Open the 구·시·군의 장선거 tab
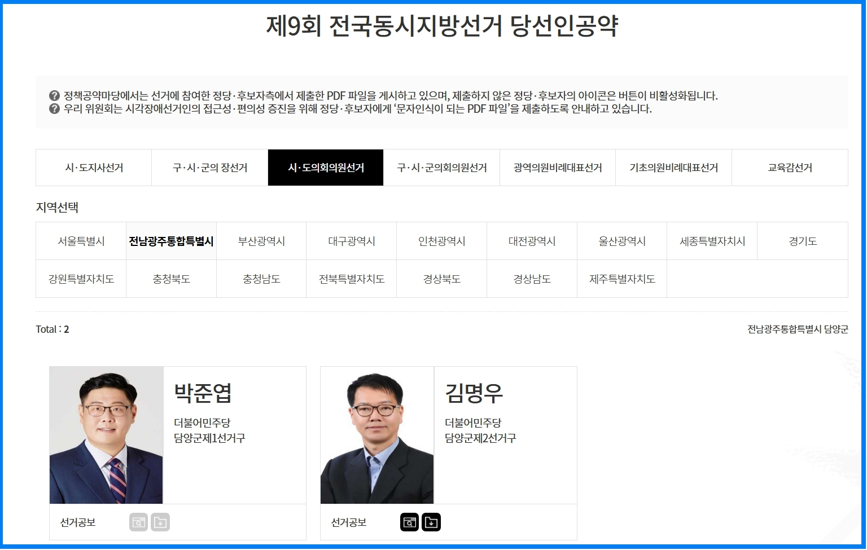The height and width of the screenshot is (550, 867). click(210, 168)
